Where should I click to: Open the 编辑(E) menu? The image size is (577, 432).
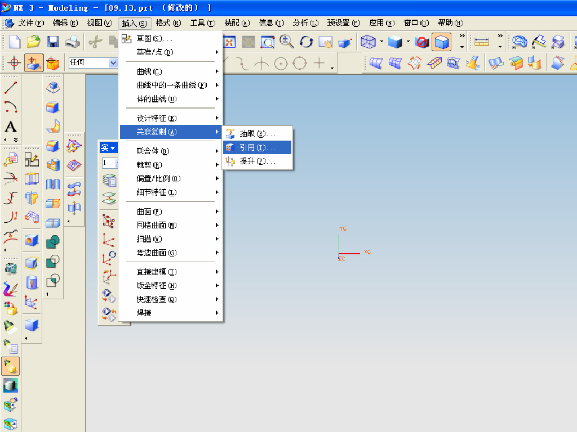click(65, 22)
